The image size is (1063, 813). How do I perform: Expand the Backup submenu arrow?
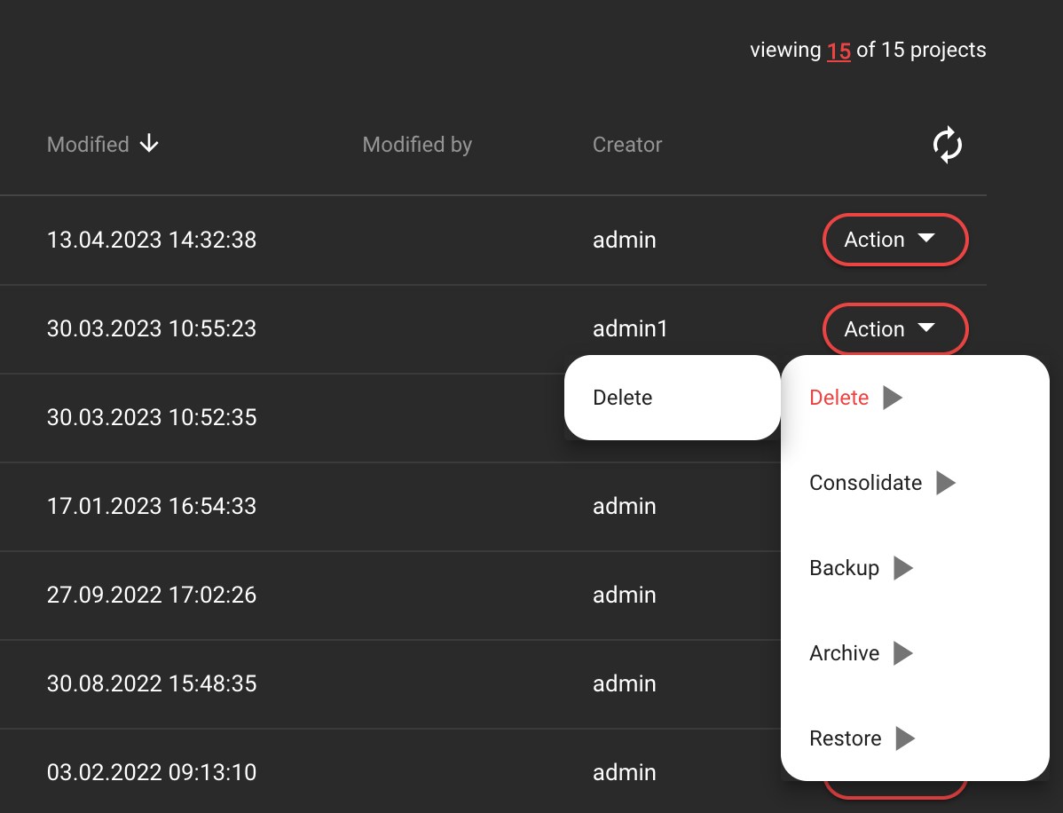(903, 568)
